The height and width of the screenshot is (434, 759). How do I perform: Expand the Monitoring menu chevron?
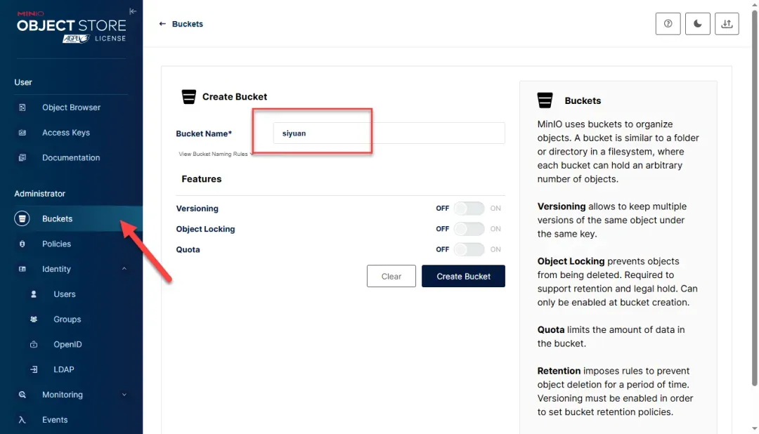click(x=124, y=395)
